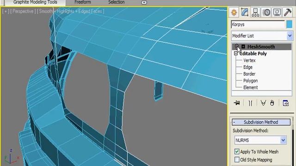
Task: Open the Create command panel tab
Action: (234, 12)
